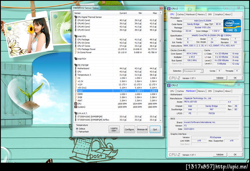Click voltage icon beside Vtt row
This screenshot has height=171, width=250.
point(75,78)
